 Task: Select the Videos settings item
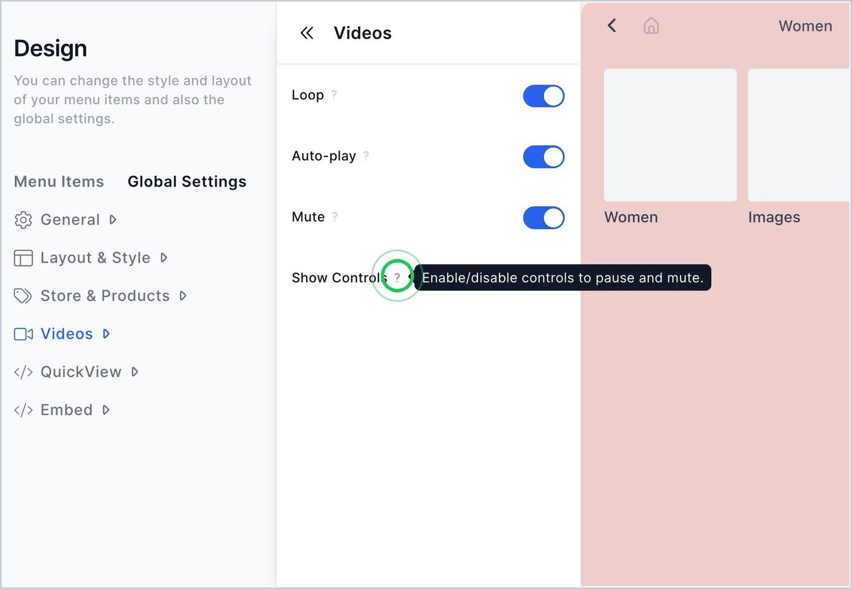(x=62, y=334)
